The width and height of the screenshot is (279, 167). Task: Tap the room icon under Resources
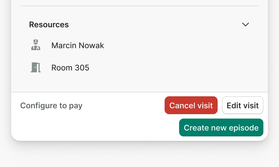point(35,67)
